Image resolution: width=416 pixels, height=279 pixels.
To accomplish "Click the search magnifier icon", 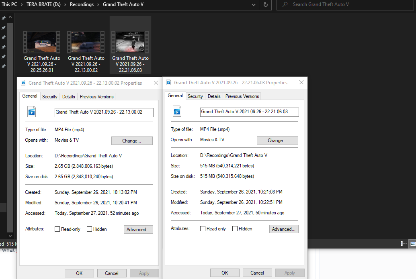I will coord(285,4).
